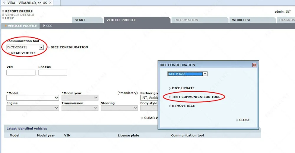Click the arrow icon beside READ VEHICLE
295x153 pixels.
point(9,53)
